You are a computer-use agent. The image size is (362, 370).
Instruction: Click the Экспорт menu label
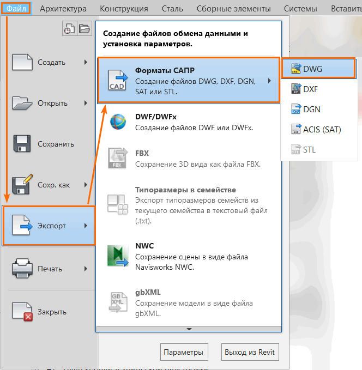point(52,226)
